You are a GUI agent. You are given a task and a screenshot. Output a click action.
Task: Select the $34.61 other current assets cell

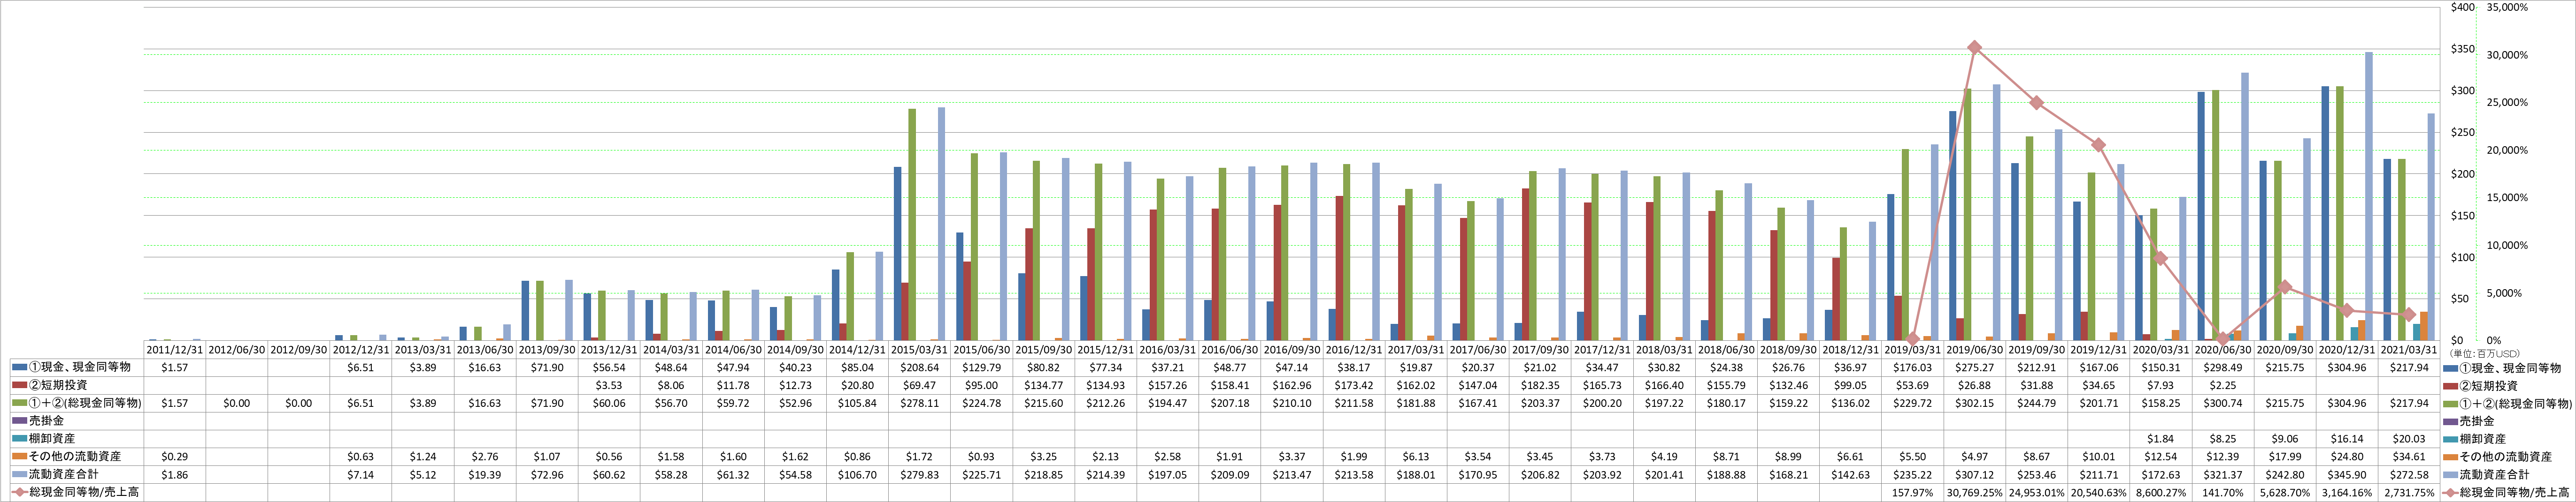pyautogui.click(x=2409, y=456)
